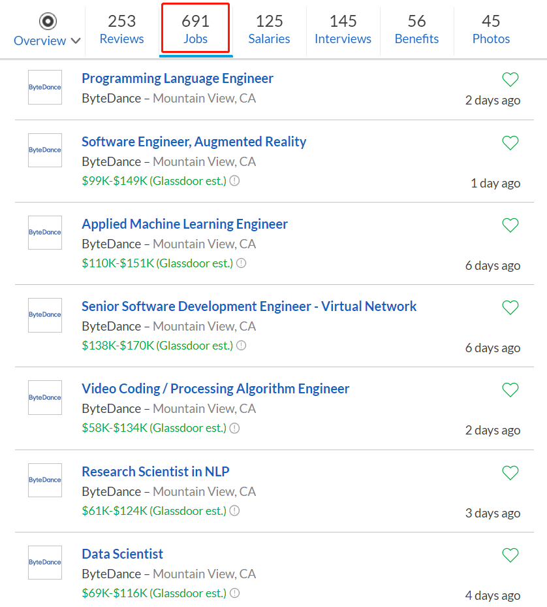Select the 691 Jobs tab
This screenshot has height=607, width=547.
(196, 29)
